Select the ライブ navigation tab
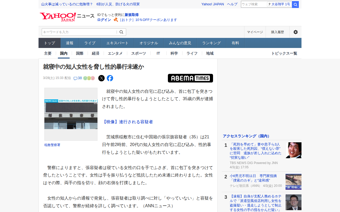 [90, 43]
